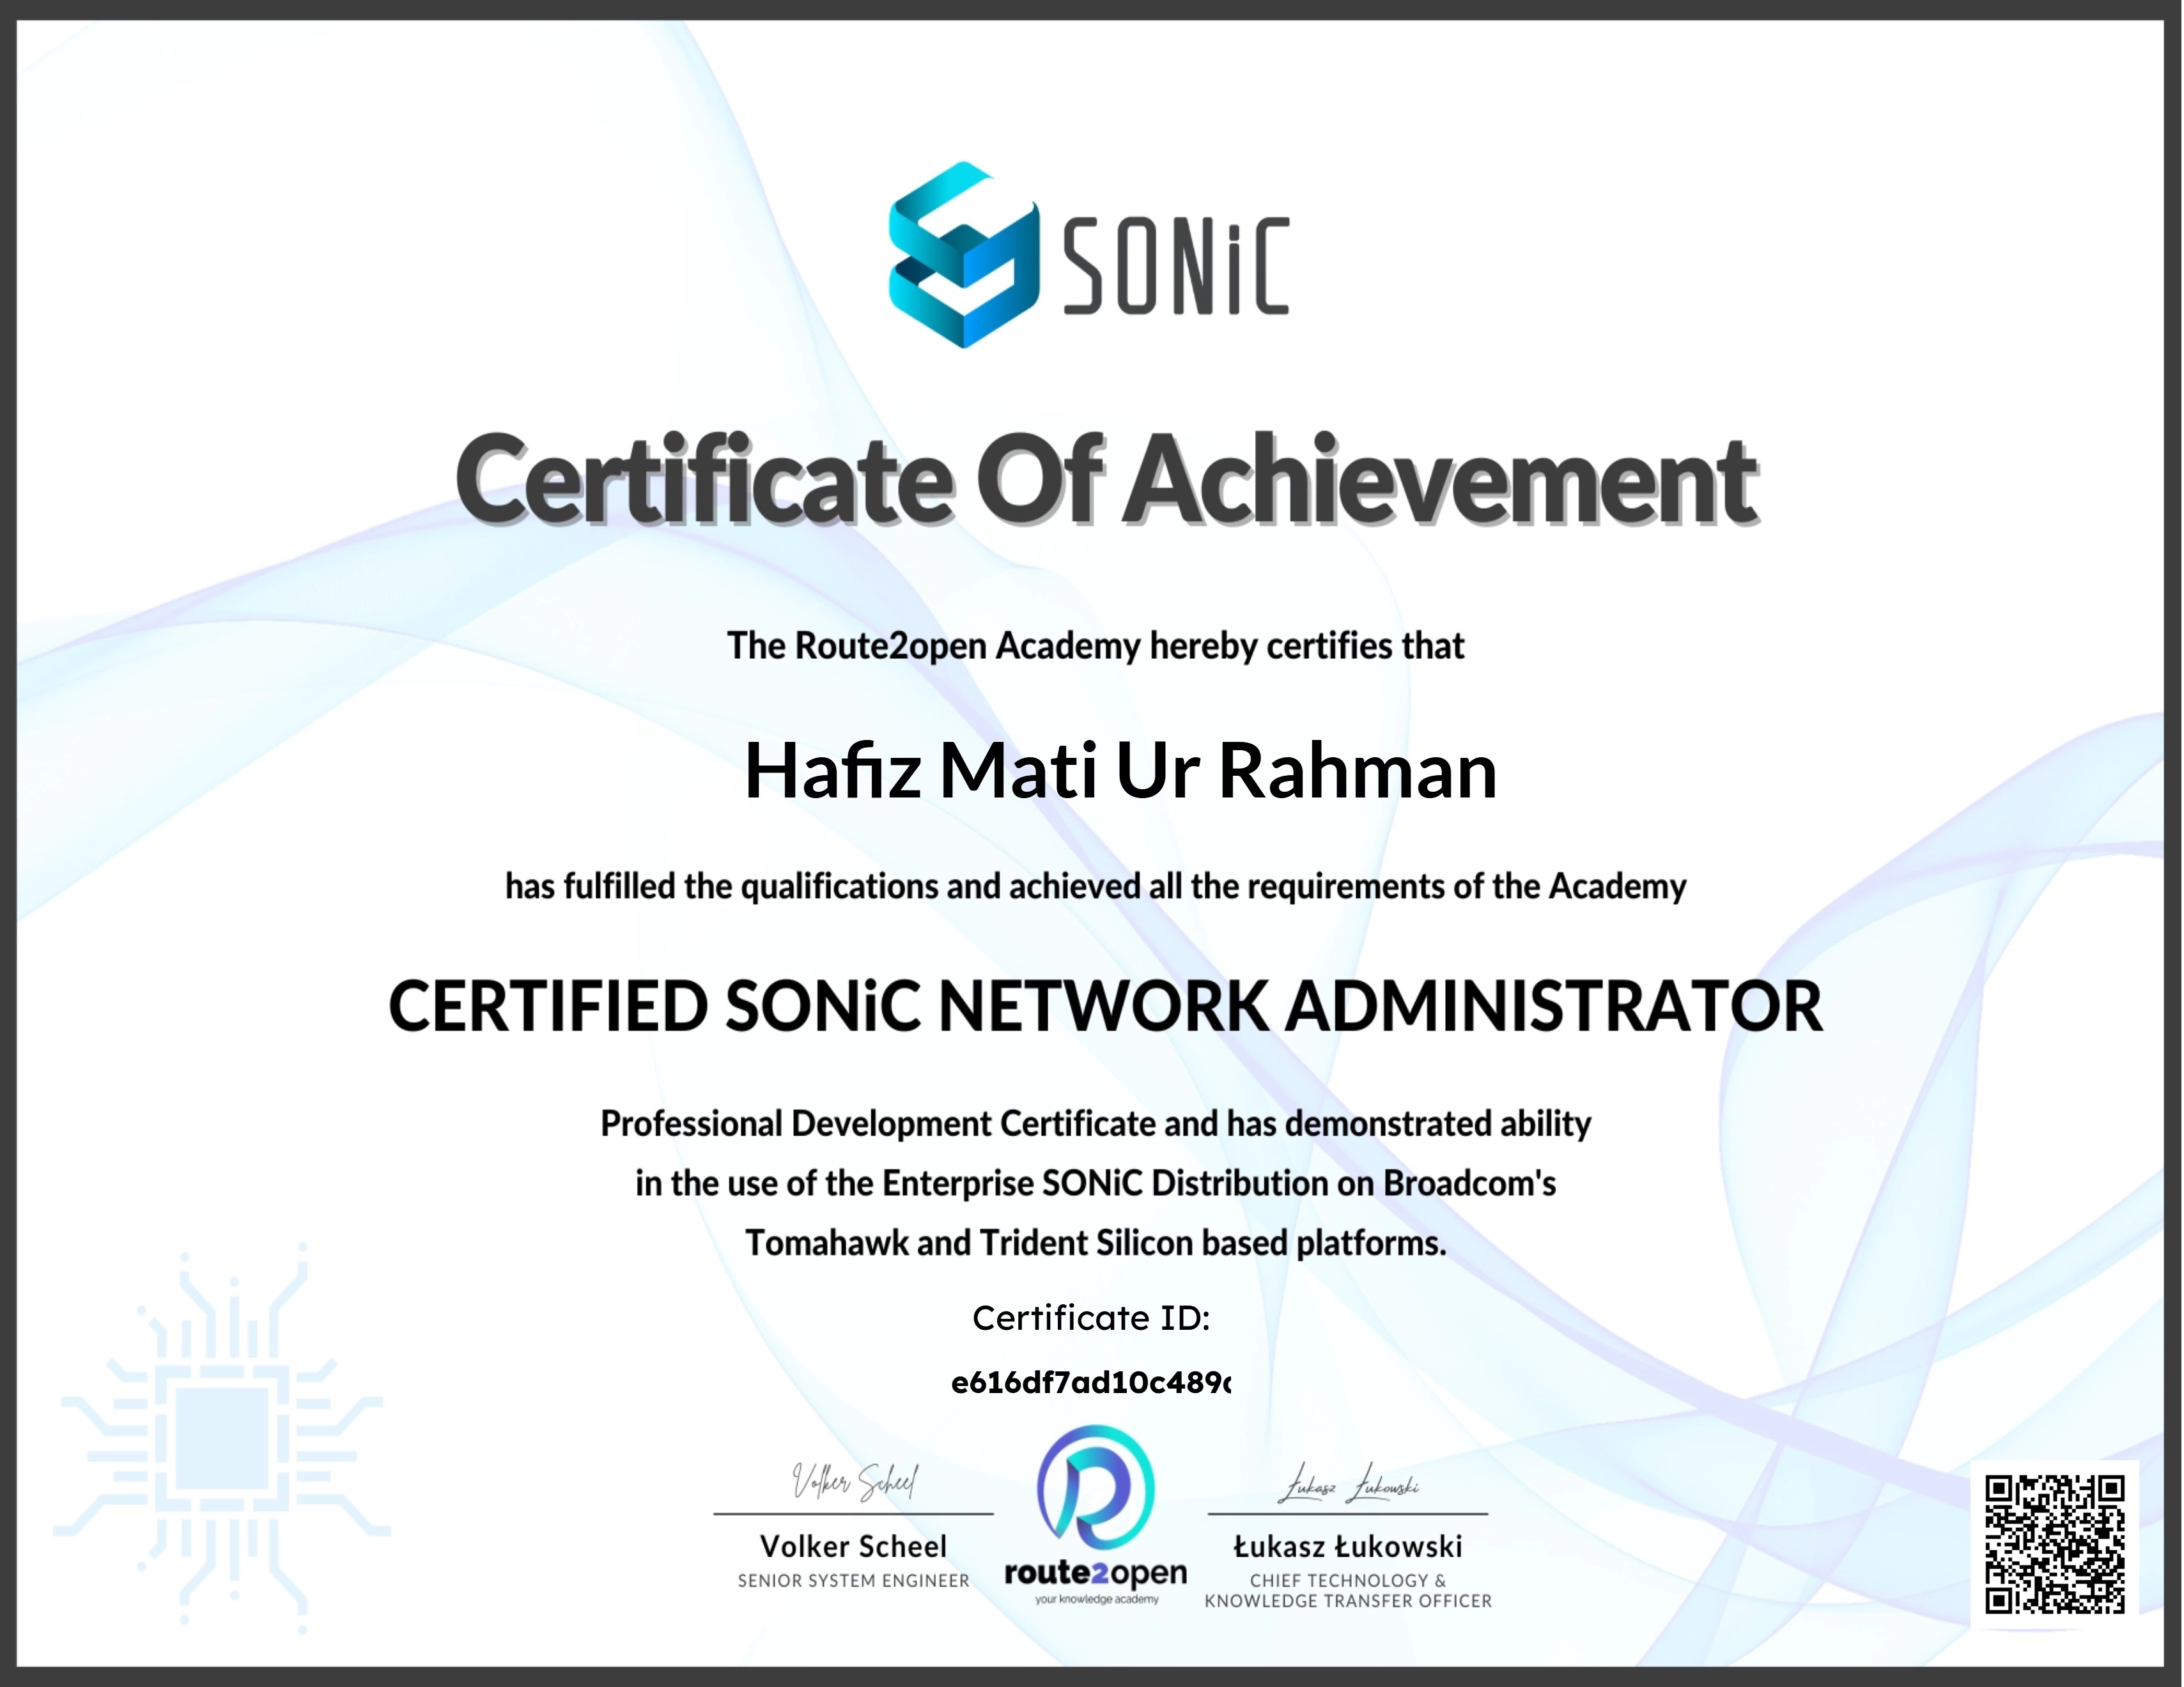The height and width of the screenshot is (1687, 2184).
Task: Click the route2open wordmark
Action: click(x=1096, y=1573)
